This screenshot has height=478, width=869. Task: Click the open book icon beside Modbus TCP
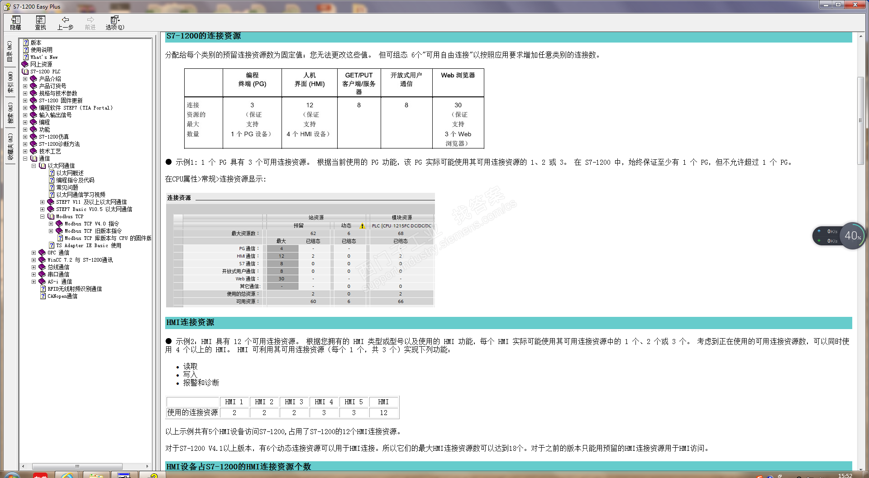coord(51,216)
